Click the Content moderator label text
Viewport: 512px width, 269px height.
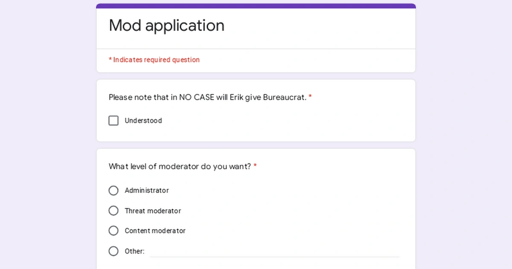pyautogui.click(x=155, y=231)
